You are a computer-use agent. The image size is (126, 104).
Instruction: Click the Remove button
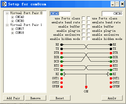pos(36,98)
